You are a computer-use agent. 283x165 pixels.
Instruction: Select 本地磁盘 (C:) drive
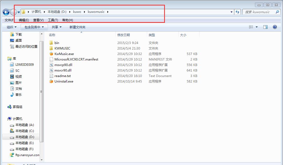tap(25, 131)
